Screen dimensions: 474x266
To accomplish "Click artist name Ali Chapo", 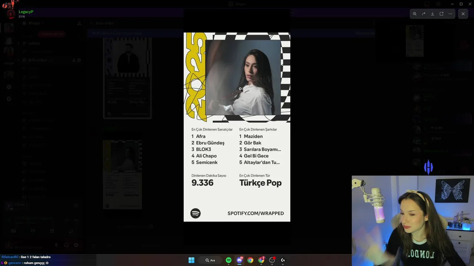I will point(206,156).
